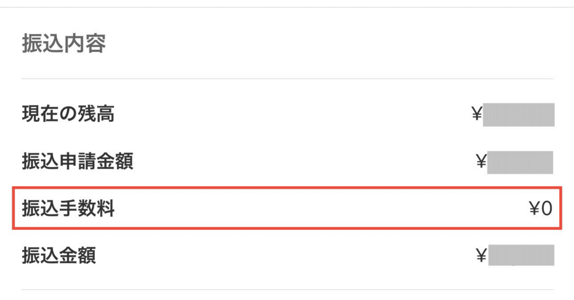Click yen symbol beside current balance
The height and width of the screenshot is (300, 574).
[476, 115]
